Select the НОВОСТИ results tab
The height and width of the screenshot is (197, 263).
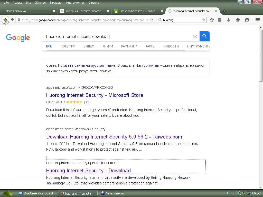point(171,46)
